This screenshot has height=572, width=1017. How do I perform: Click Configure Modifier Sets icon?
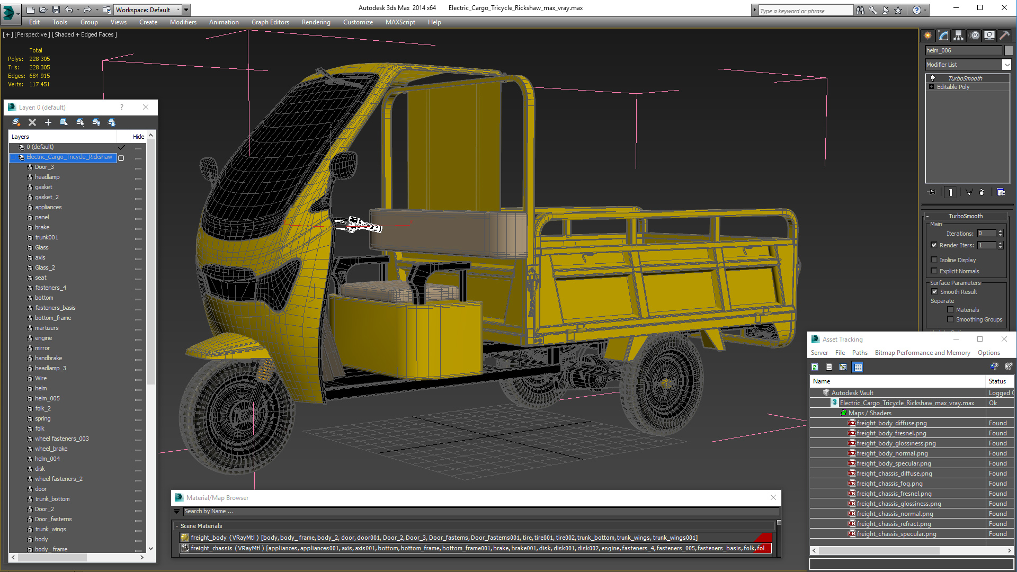pyautogui.click(x=1001, y=192)
